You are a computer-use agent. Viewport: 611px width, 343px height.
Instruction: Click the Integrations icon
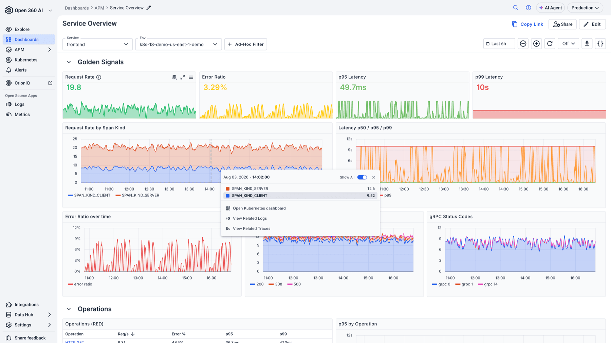(x=9, y=305)
